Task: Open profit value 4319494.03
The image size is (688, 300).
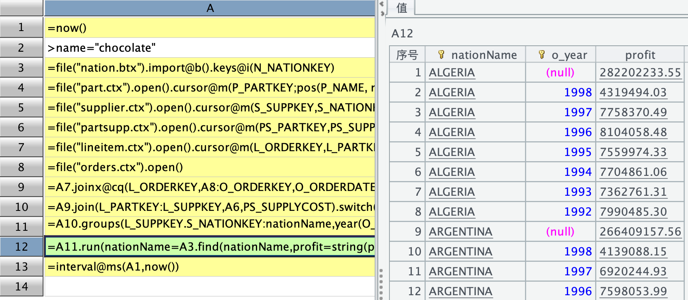Action: pos(633,92)
